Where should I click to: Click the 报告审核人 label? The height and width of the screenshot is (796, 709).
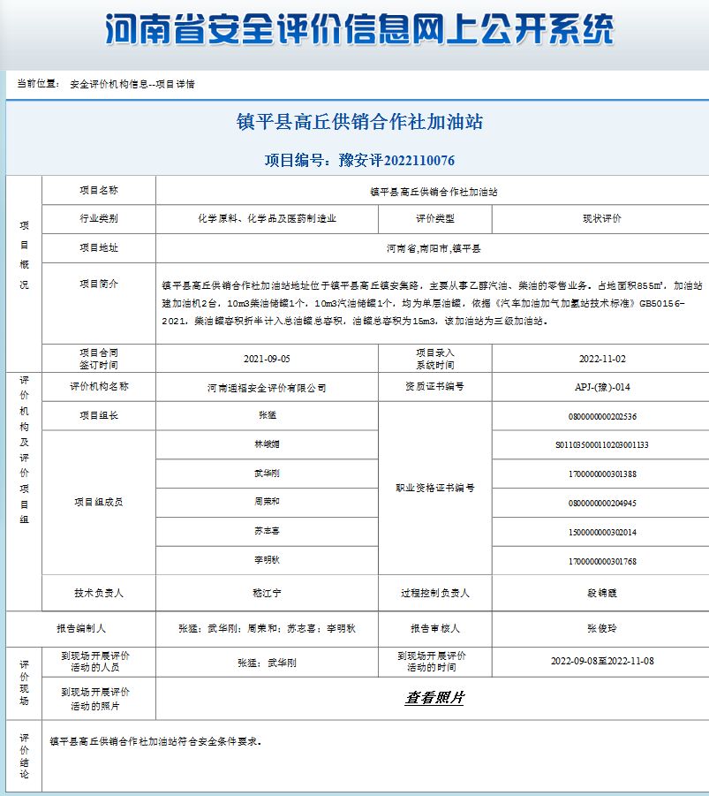click(x=435, y=628)
